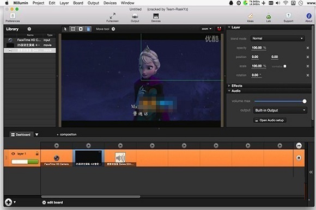Click the rotation 0.00 value field
316x210 pixels.
coord(257,75)
